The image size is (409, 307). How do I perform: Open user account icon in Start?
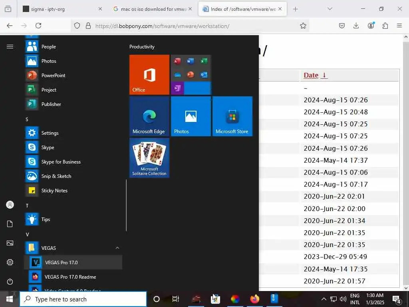10,205
